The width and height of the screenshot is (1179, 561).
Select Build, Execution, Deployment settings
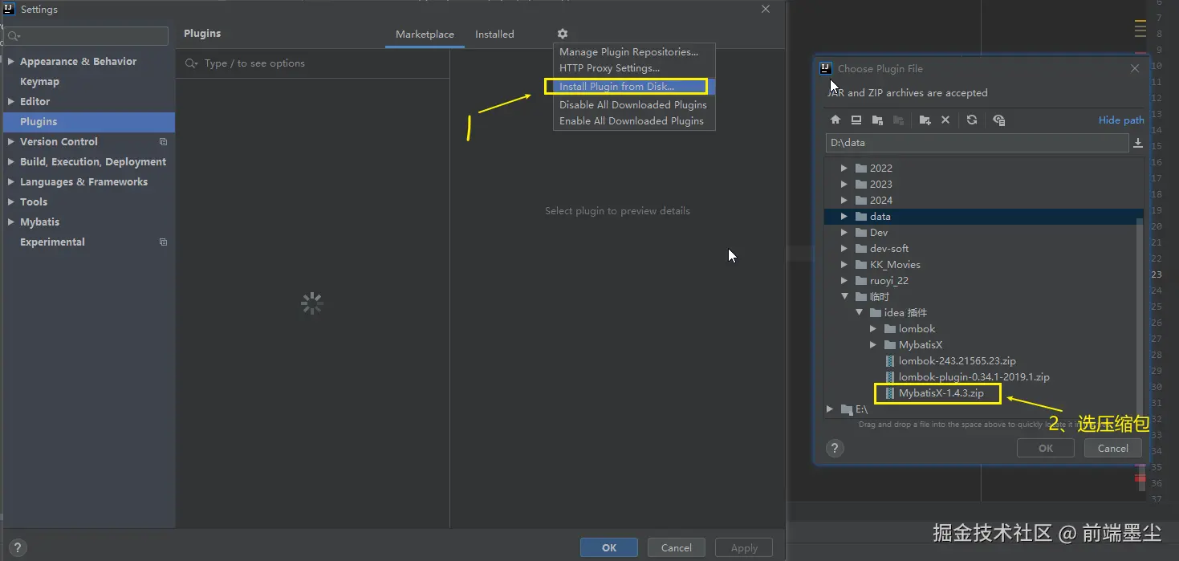click(93, 162)
